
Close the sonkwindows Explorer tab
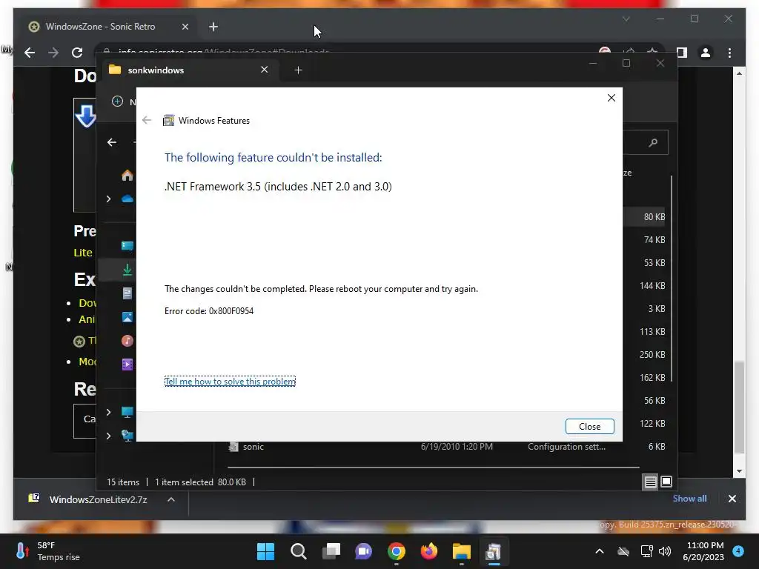point(265,70)
